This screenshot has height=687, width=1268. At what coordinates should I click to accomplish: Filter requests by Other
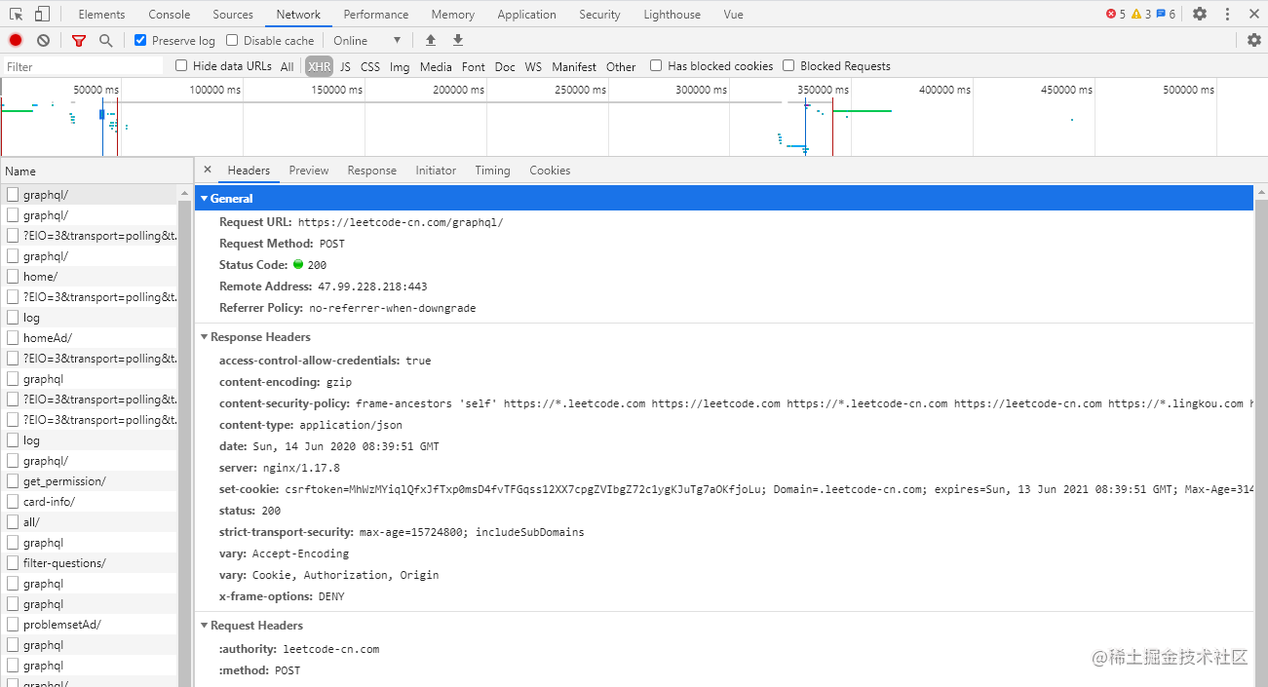click(621, 66)
